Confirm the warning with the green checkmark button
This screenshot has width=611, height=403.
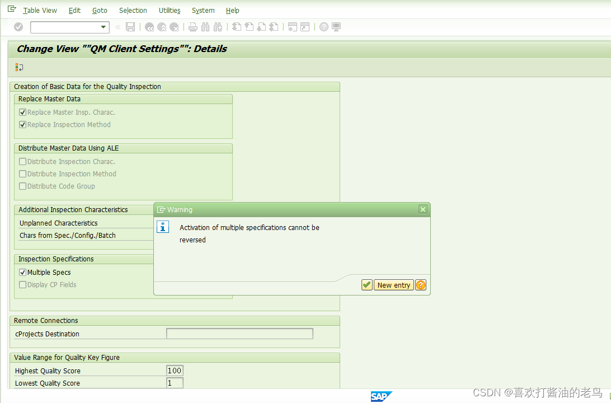tap(366, 285)
